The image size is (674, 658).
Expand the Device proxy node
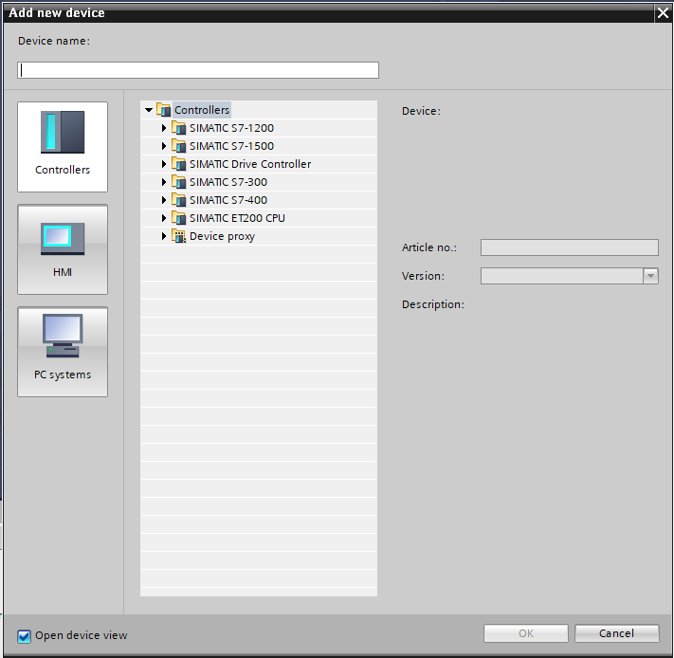coord(164,236)
